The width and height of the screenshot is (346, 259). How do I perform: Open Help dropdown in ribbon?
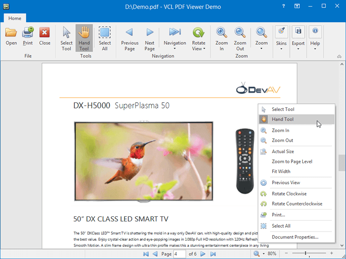(x=315, y=38)
